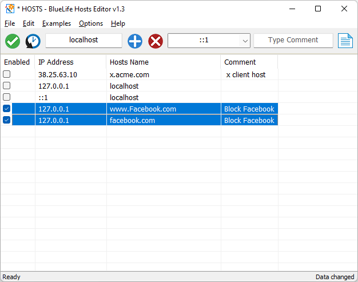Click the blue plus Add entry icon
Viewport: 358px width, 282px height.
tap(135, 41)
